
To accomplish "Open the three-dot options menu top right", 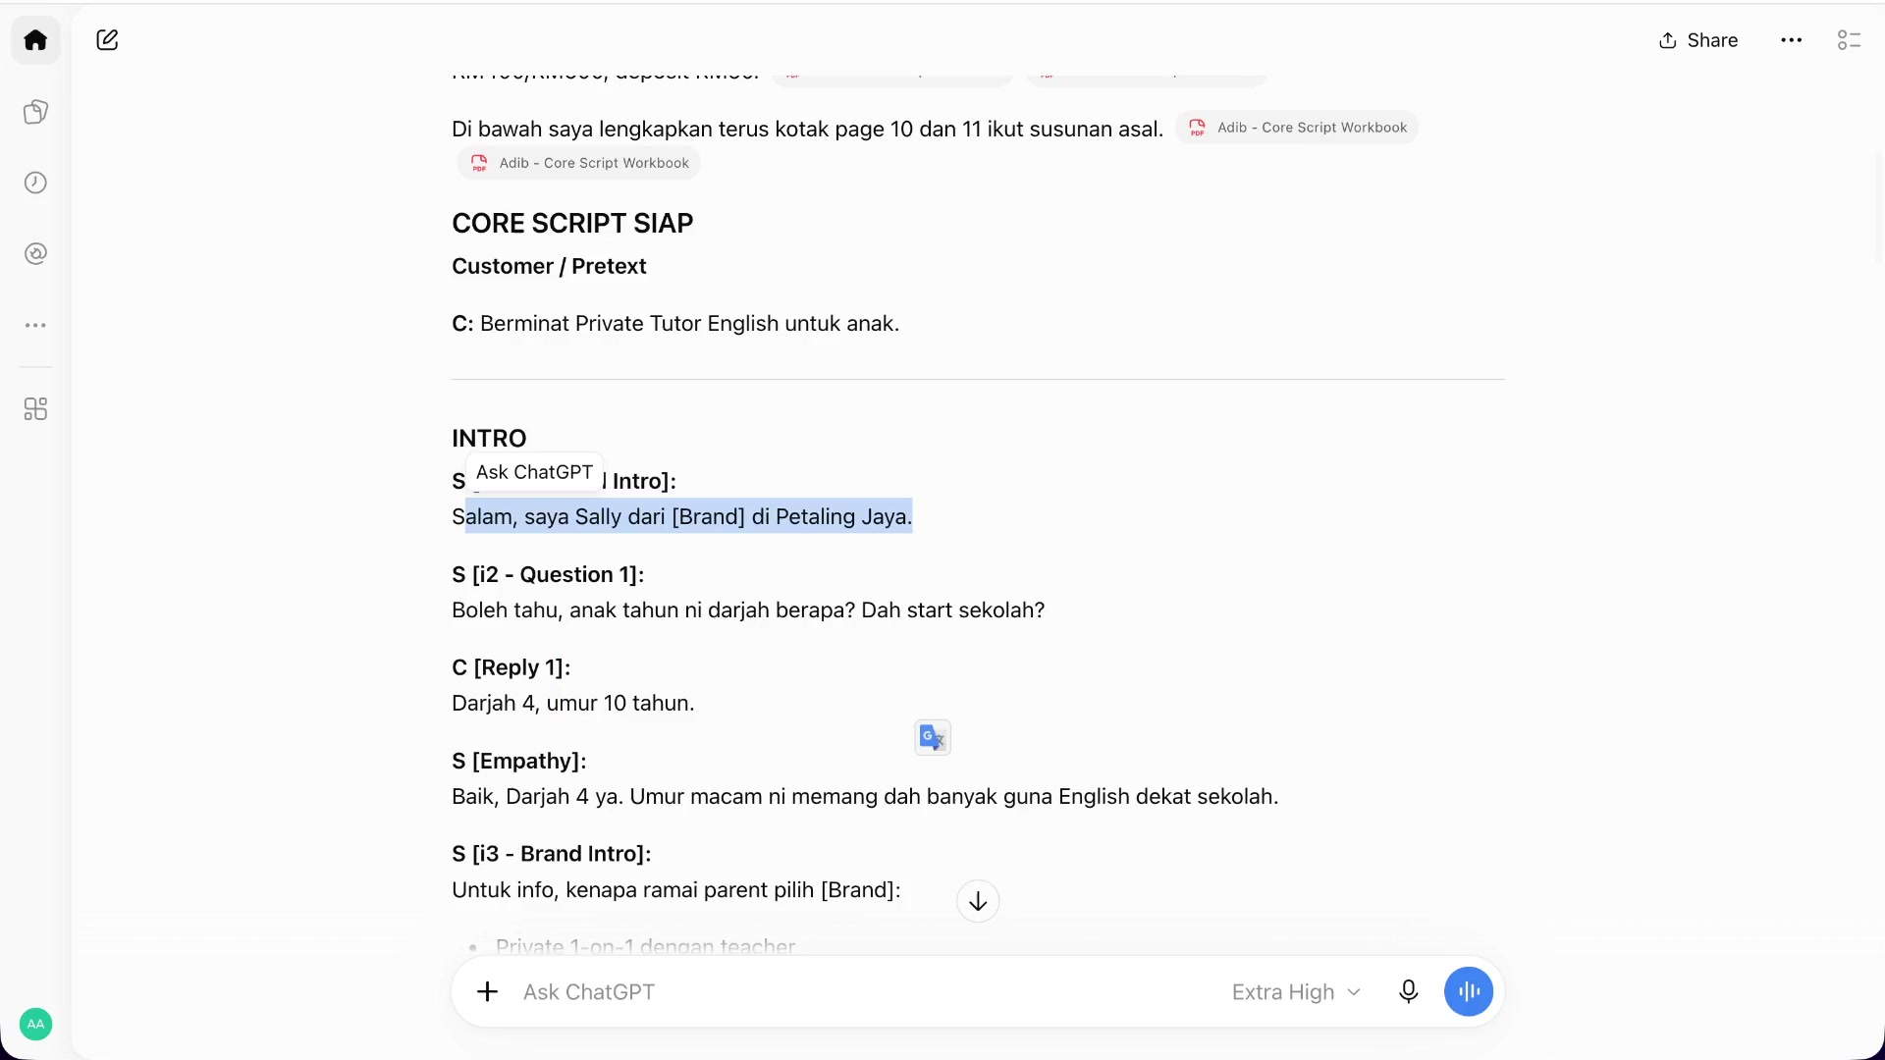I will [x=1791, y=40].
